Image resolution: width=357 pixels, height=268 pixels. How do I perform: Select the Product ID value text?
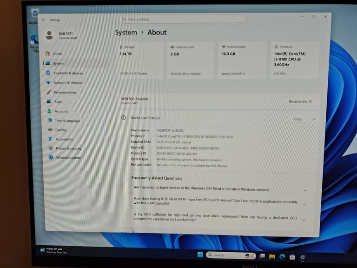(177, 154)
